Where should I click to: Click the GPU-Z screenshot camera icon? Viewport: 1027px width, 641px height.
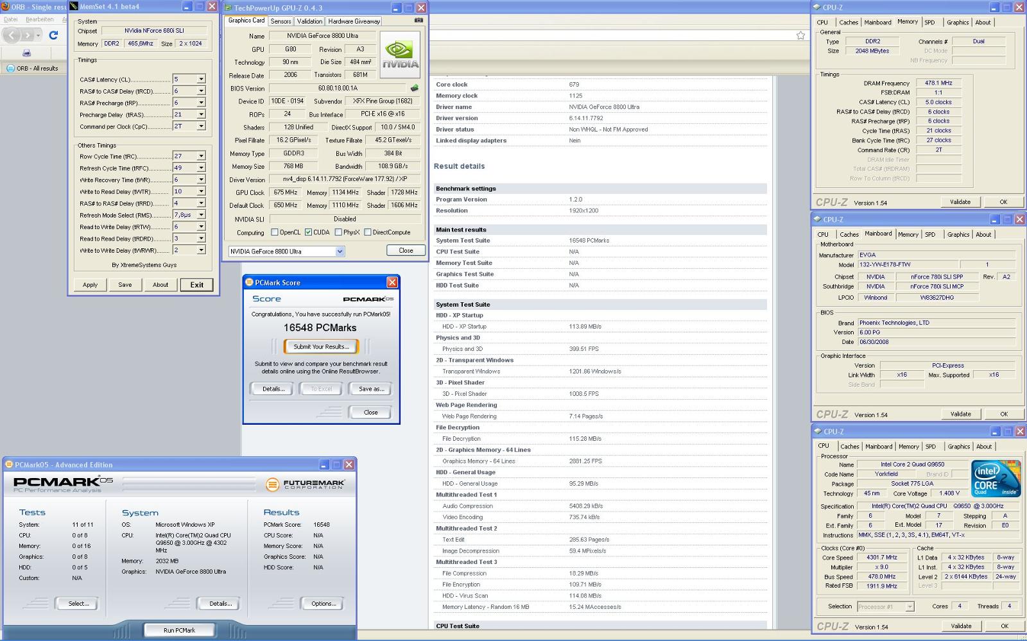419,20
